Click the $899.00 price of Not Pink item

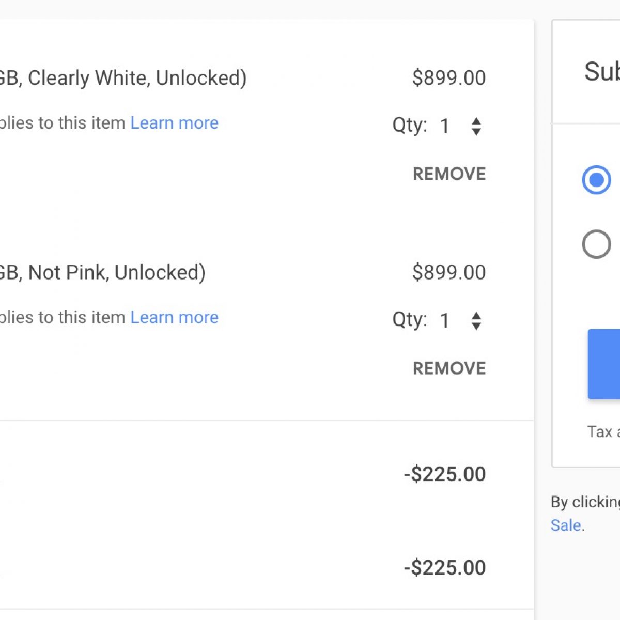click(x=448, y=272)
